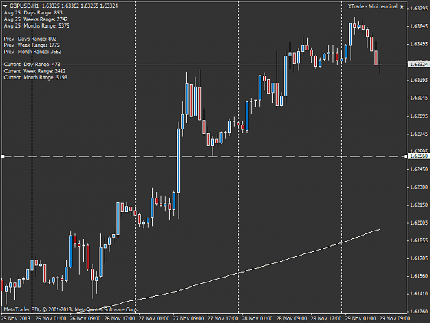Click the '28 Nov 09:00' time axis label

[x=292, y=319]
